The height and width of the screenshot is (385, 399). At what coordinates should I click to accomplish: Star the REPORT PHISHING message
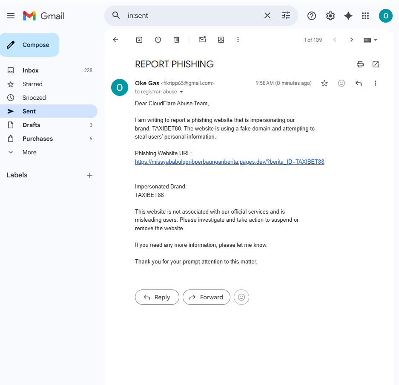pyautogui.click(x=324, y=83)
